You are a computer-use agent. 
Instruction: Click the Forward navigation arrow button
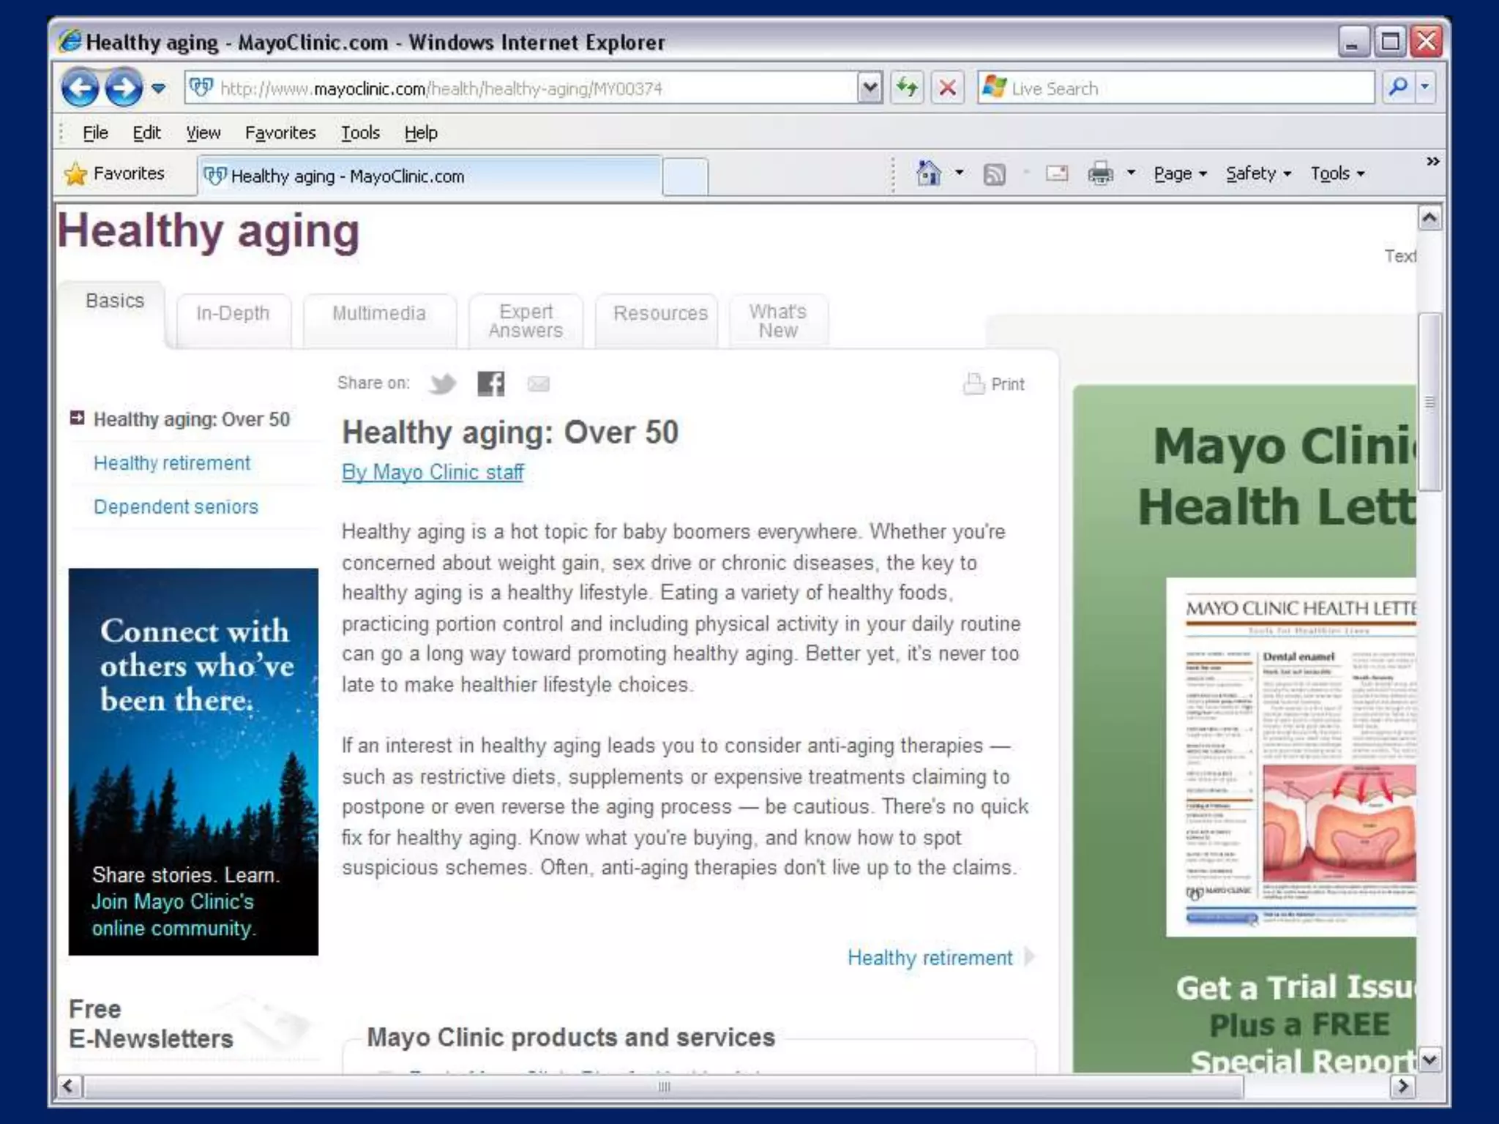(124, 89)
